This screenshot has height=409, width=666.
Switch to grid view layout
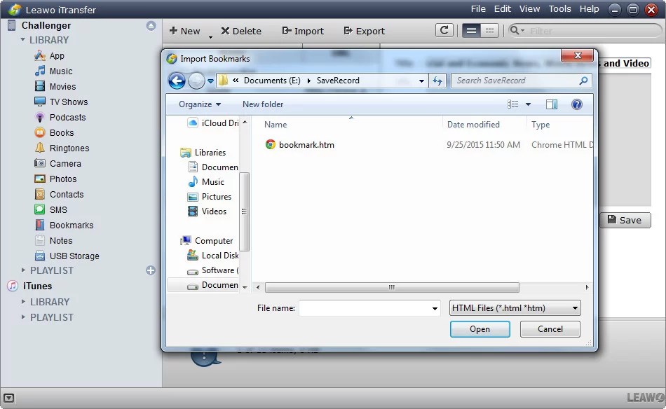489,30
